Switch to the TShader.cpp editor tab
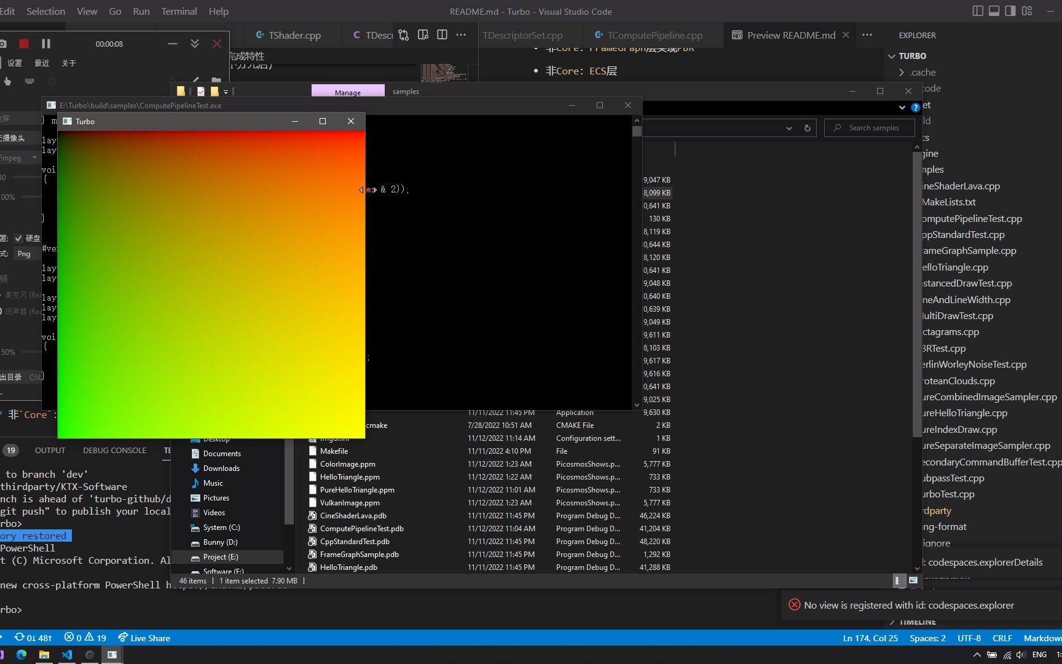The height and width of the screenshot is (664, 1062). (x=294, y=36)
